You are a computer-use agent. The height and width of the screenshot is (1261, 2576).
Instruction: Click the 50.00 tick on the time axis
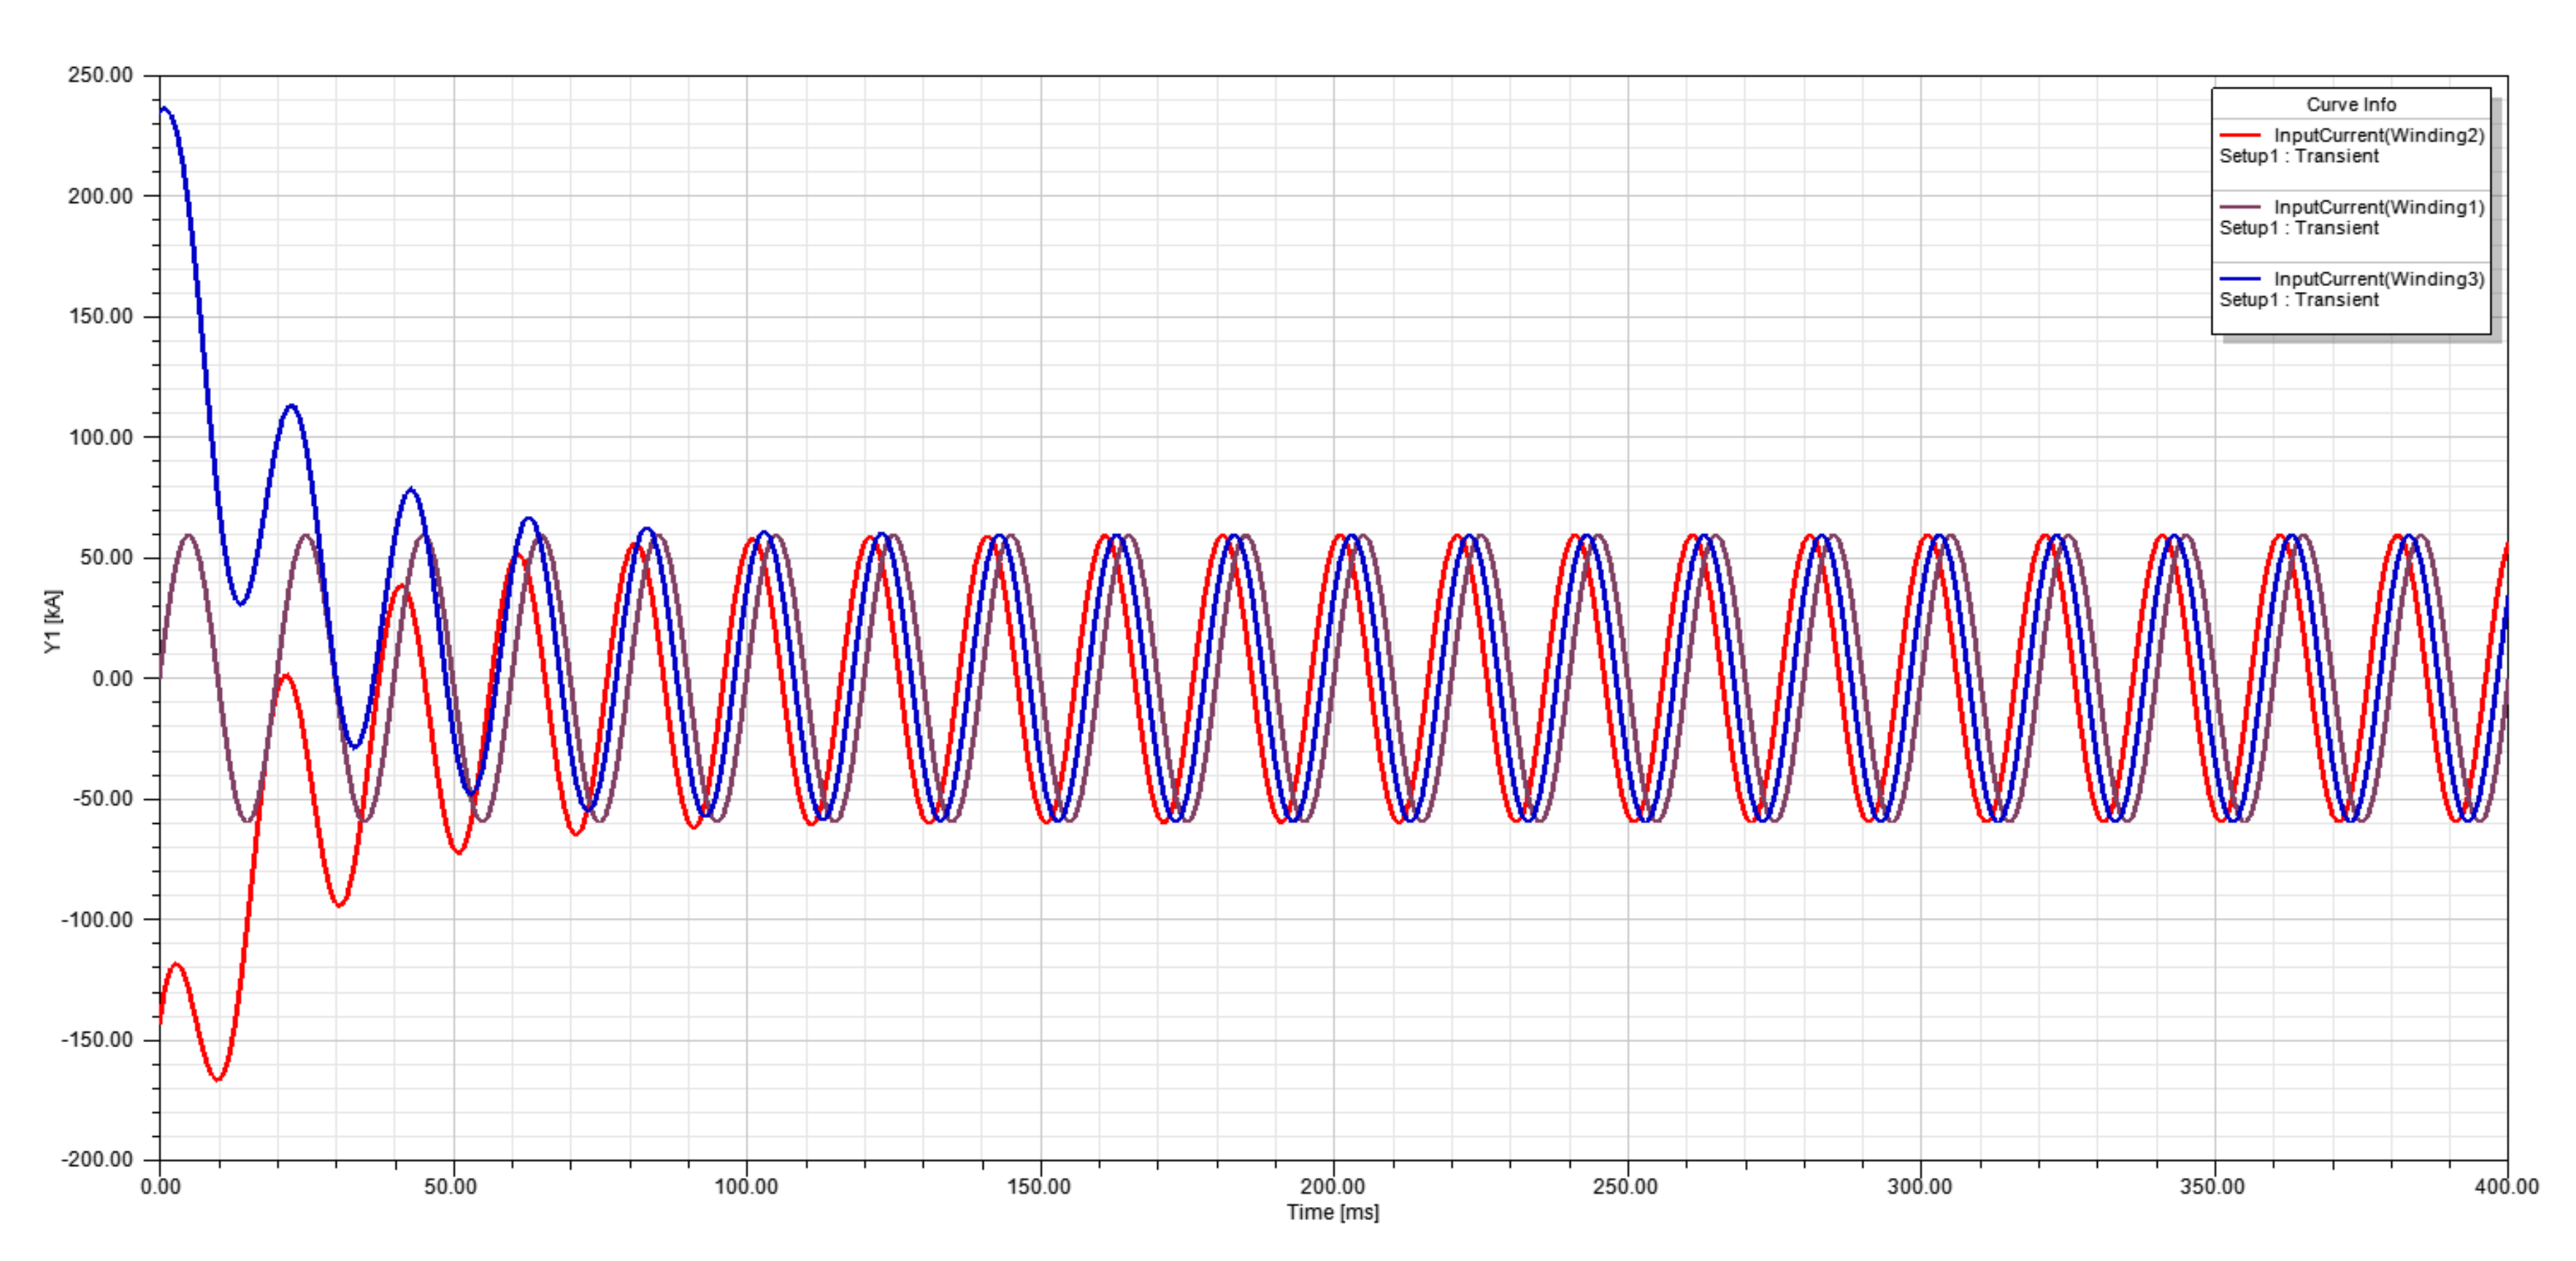coord(450,1186)
